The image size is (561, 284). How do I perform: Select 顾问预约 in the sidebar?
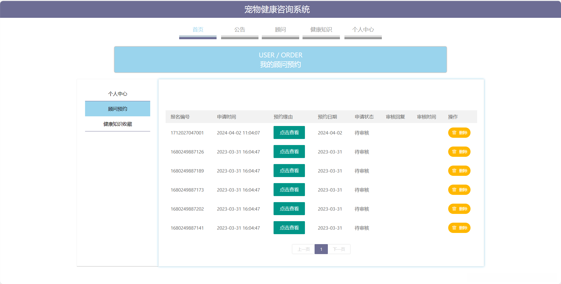click(118, 109)
